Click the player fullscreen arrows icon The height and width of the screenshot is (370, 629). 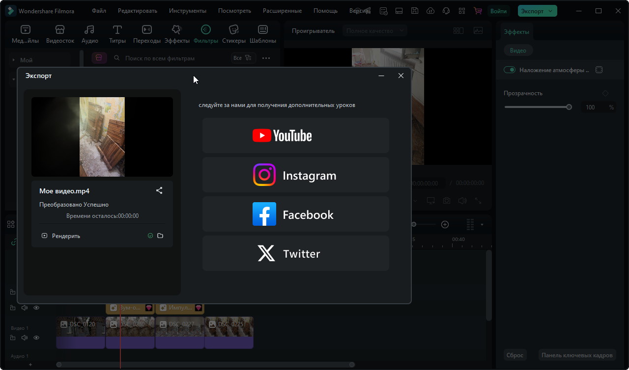coord(478,201)
